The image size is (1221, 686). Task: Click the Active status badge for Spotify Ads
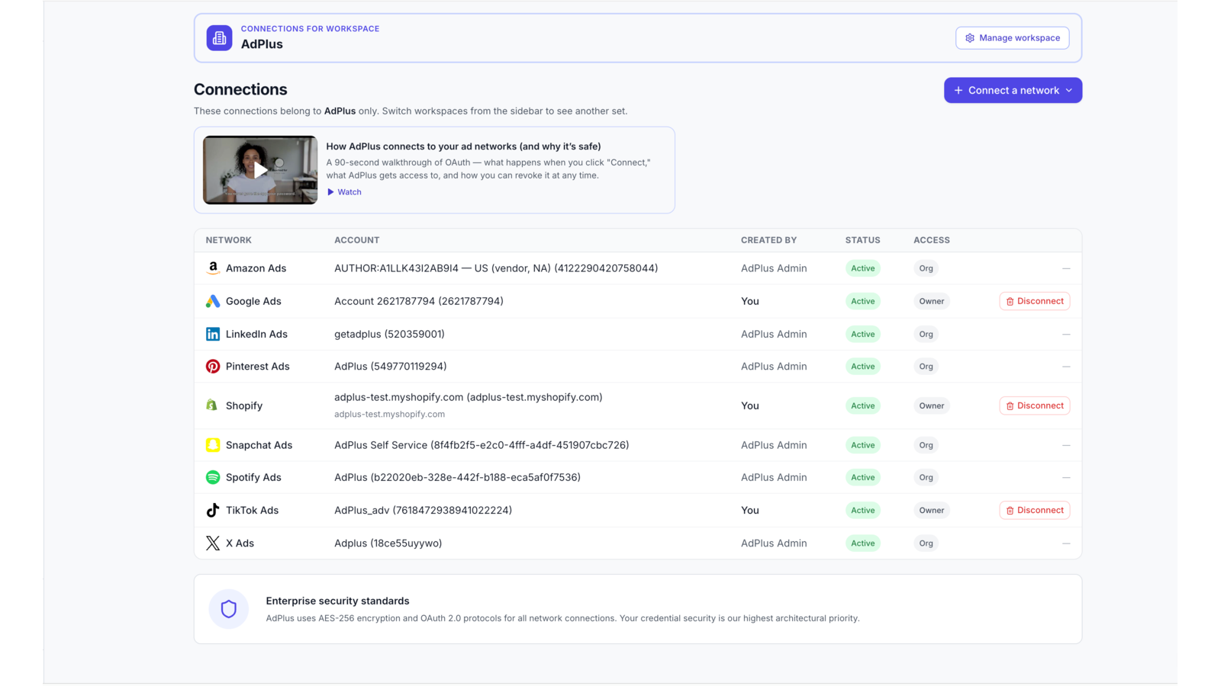tap(863, 477)
